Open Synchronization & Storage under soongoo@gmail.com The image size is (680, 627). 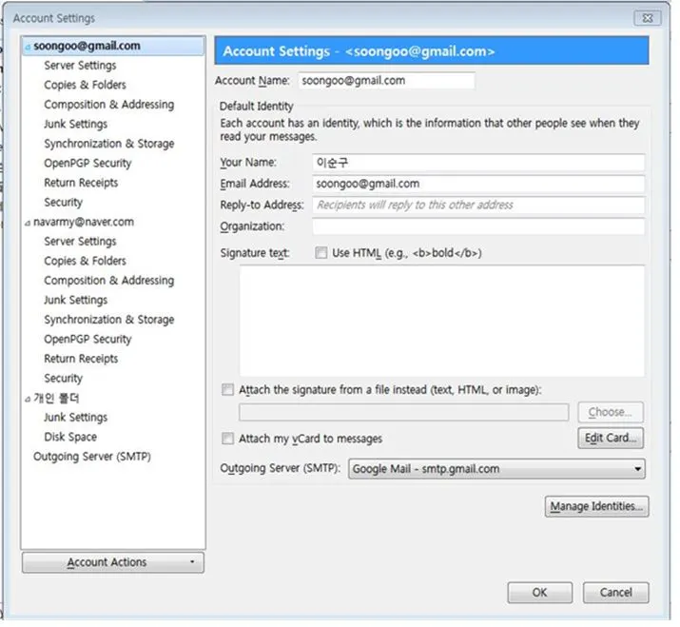tap(108, 144)
